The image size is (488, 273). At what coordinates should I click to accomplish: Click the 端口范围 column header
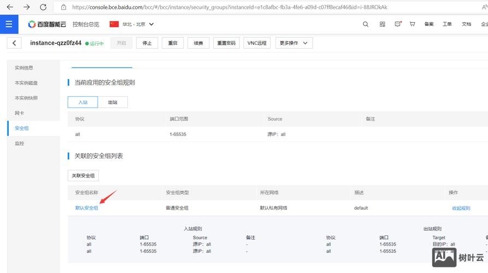pyautogui.click(x=179, y=119)
